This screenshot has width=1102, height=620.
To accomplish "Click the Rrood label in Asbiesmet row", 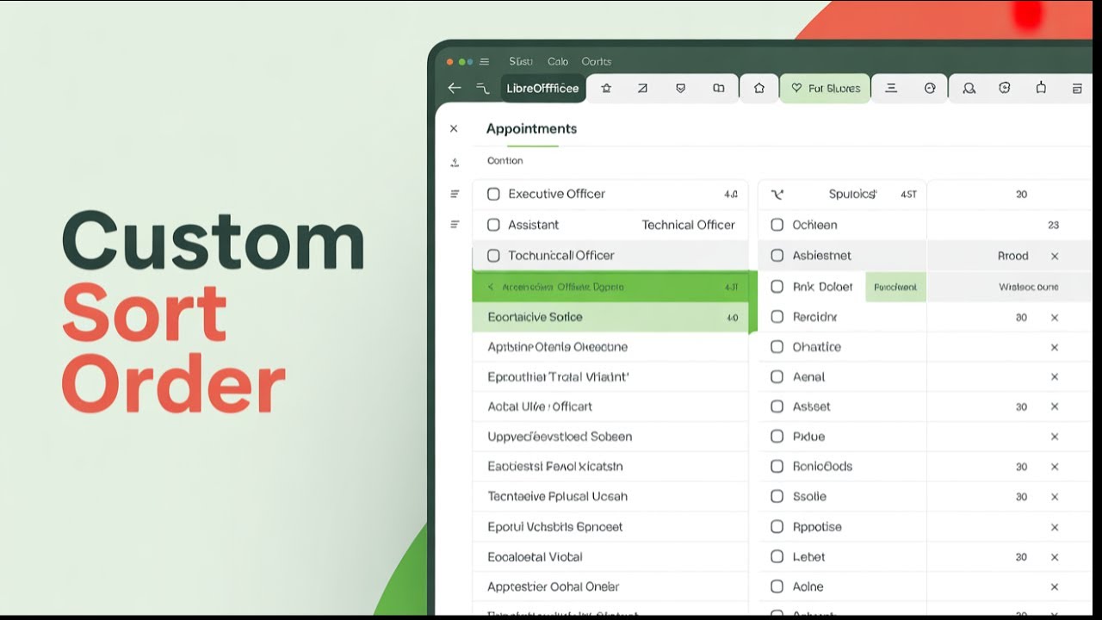I will (1013, 256).
